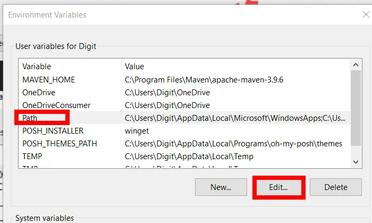Click the apache-maven-3.9.6 path value

[203, 80]
